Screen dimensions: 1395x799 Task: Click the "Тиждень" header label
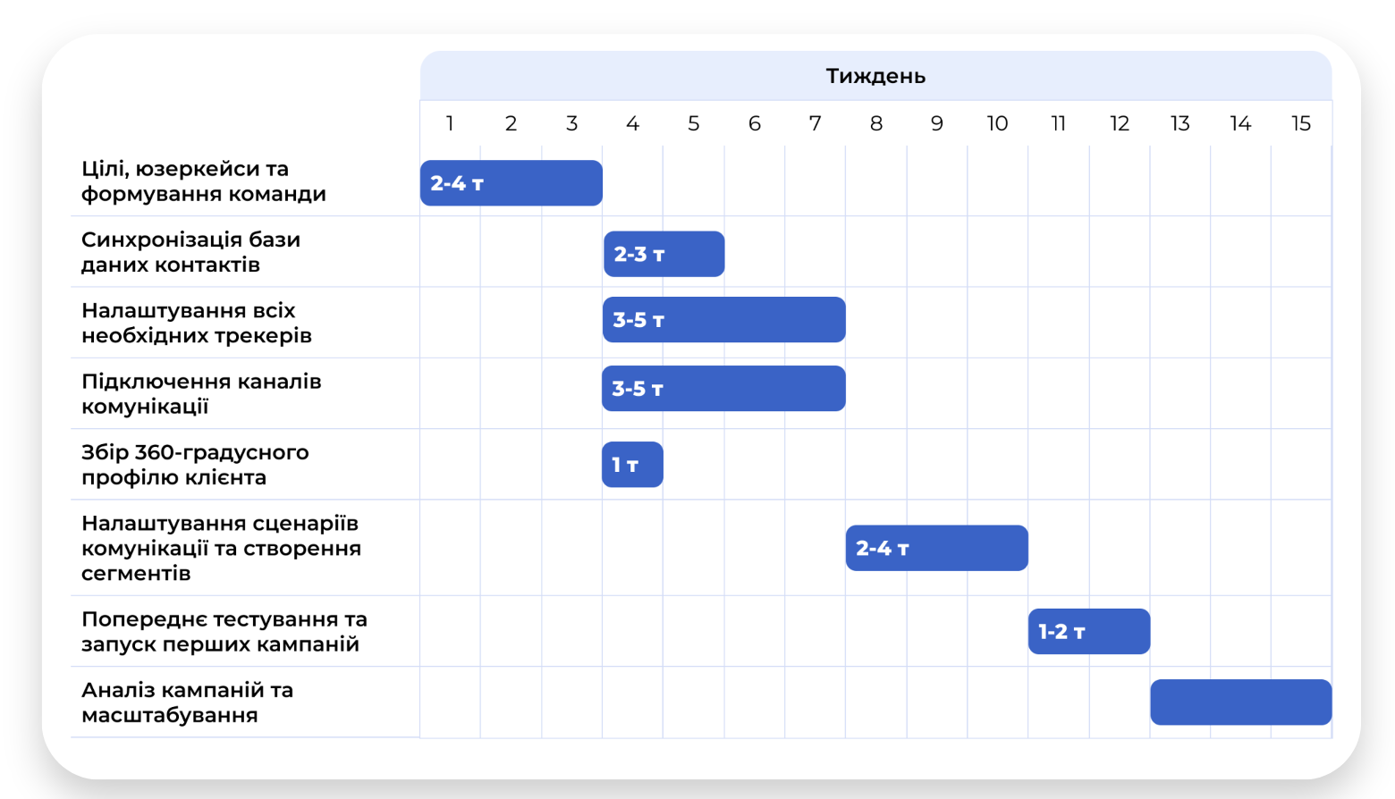(875, 76)
